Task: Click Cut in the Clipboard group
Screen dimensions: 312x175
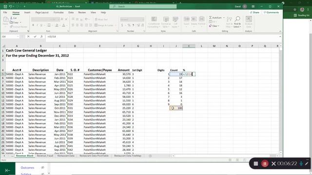Action: [13, 18]
